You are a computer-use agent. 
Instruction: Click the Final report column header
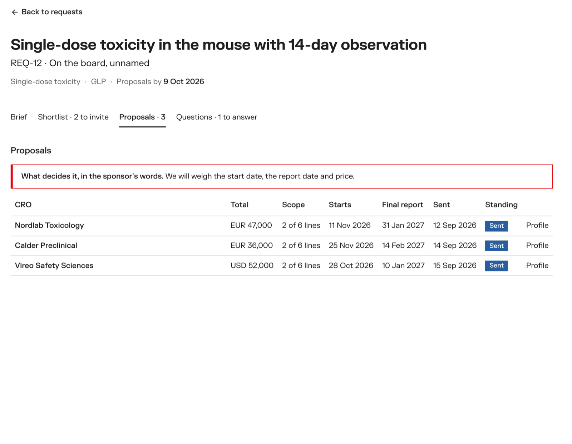pos(403,205)
